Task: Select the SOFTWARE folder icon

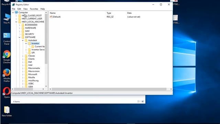Action: point(23,37)
